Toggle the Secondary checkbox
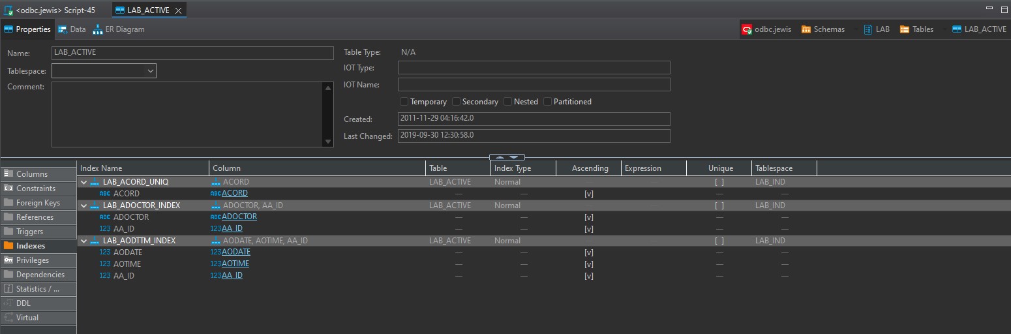The image size is (1011, 334). pyautogui.click(x=456, y=101)
